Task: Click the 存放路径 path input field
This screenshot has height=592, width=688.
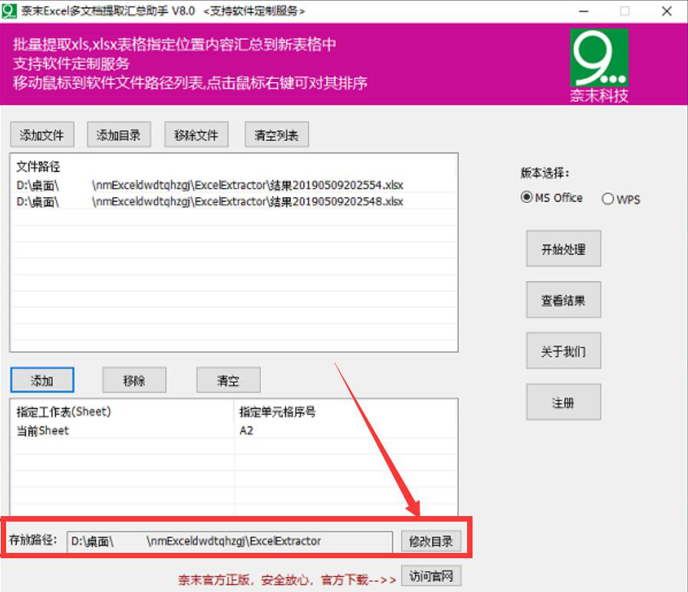Action: (229, 541)
